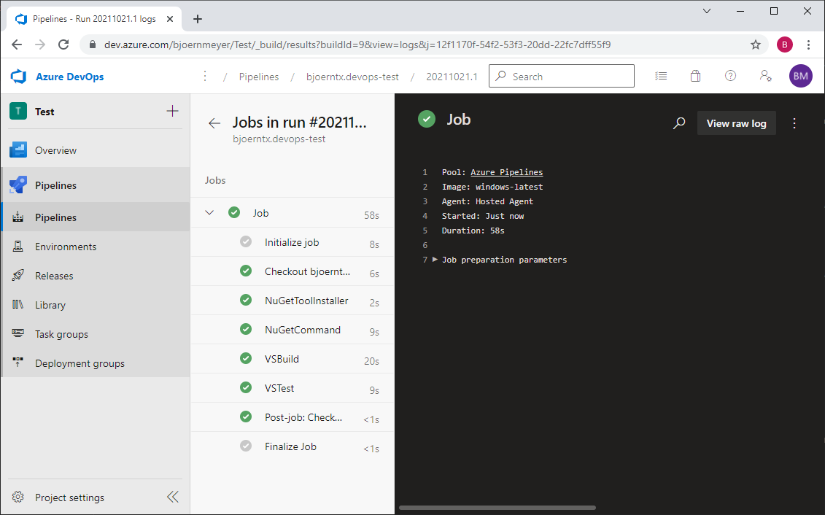Viewport: 825px width, 515px height.
Task: Click the green success icon beside Job heading
Action: [x=427, y=120]
